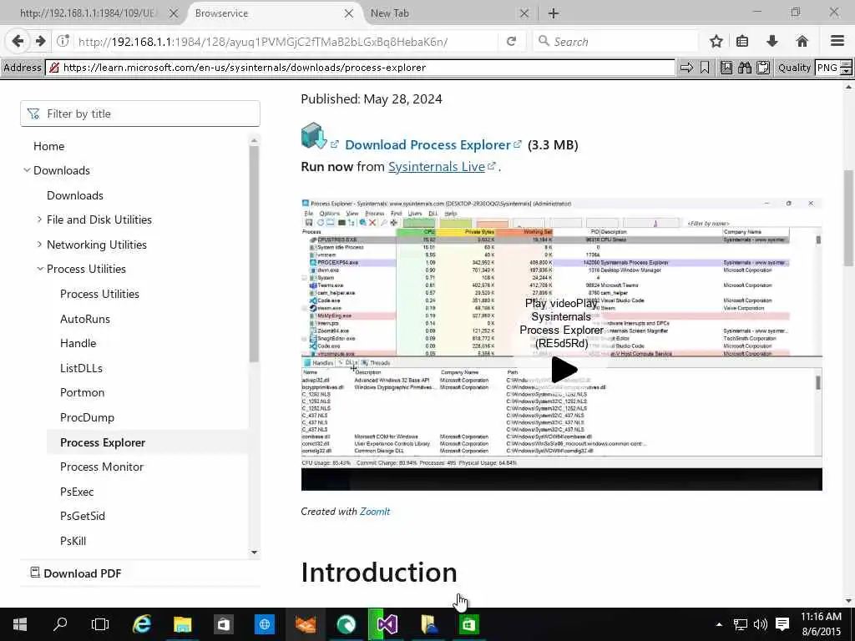Open PsExec in sidebar
855x641 pixels.
77,492
